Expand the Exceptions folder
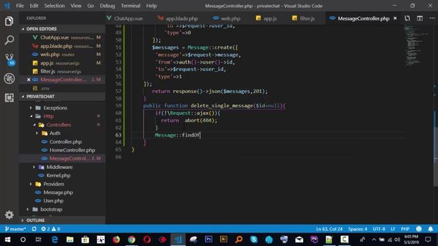The width and height of the screenshot is (438, 246). [55, 108]
